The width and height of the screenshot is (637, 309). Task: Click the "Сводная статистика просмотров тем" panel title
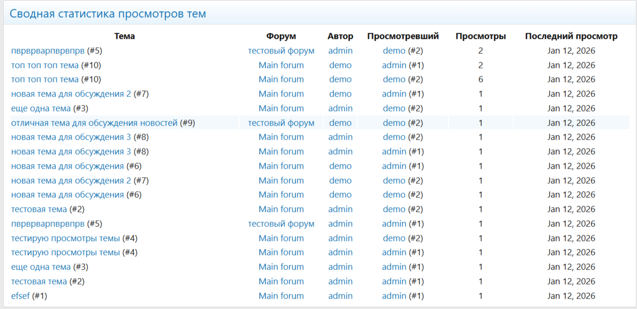(x=108, y=14)
